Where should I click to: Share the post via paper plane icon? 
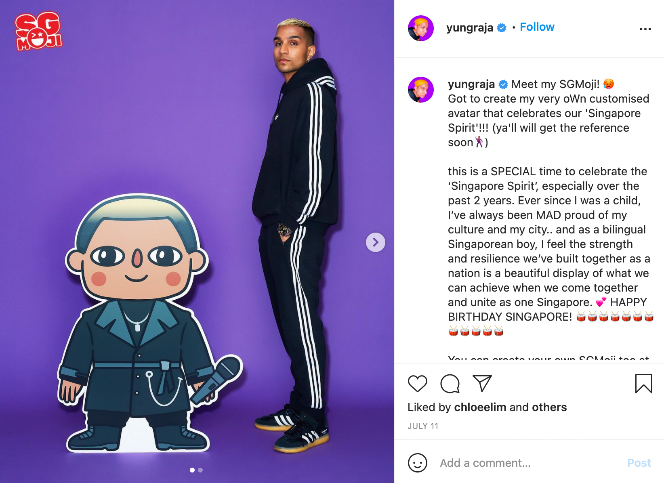click(482, 383)
